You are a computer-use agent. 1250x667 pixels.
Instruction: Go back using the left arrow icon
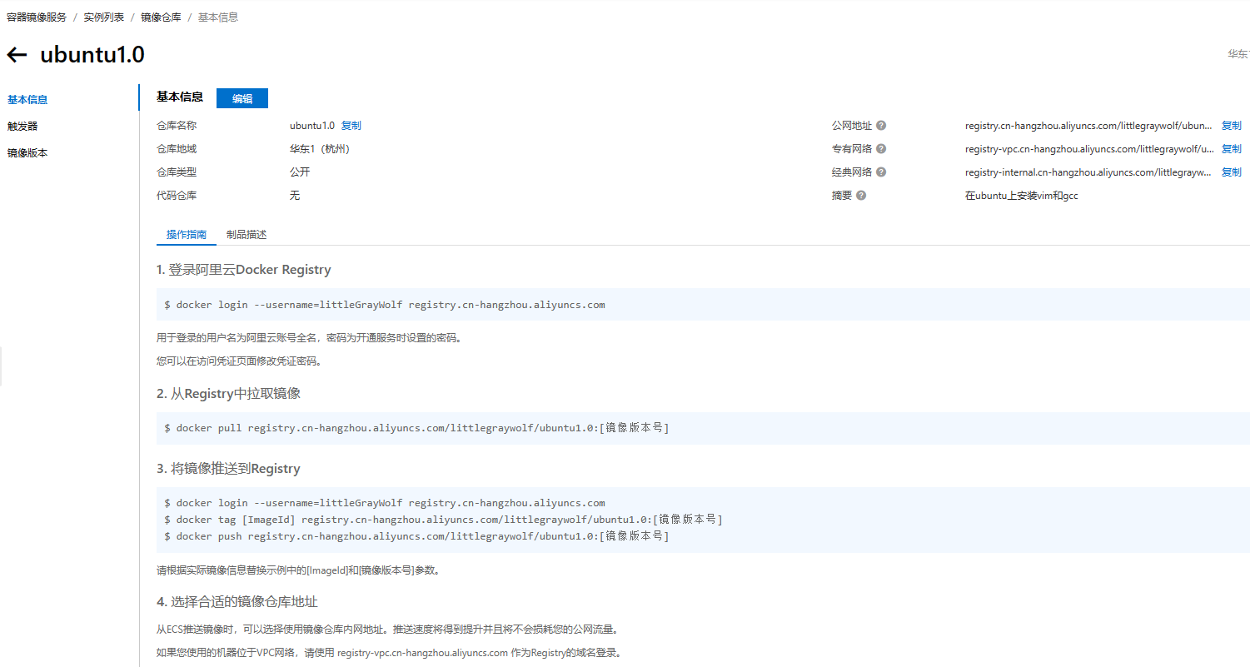click(17, 55)
